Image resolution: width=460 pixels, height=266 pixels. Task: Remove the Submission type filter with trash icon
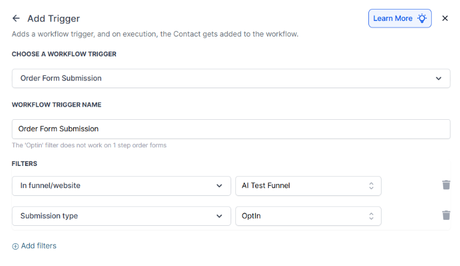[446, 216]
